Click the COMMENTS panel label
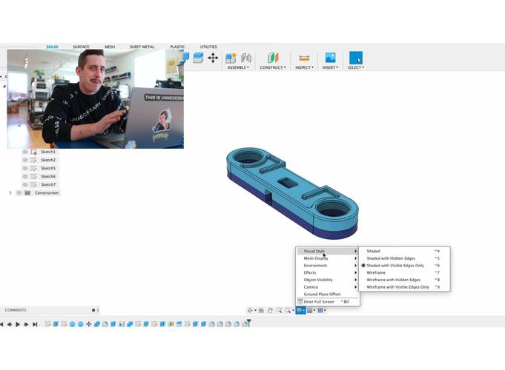The image size is (505, 370). coord(16,310)
